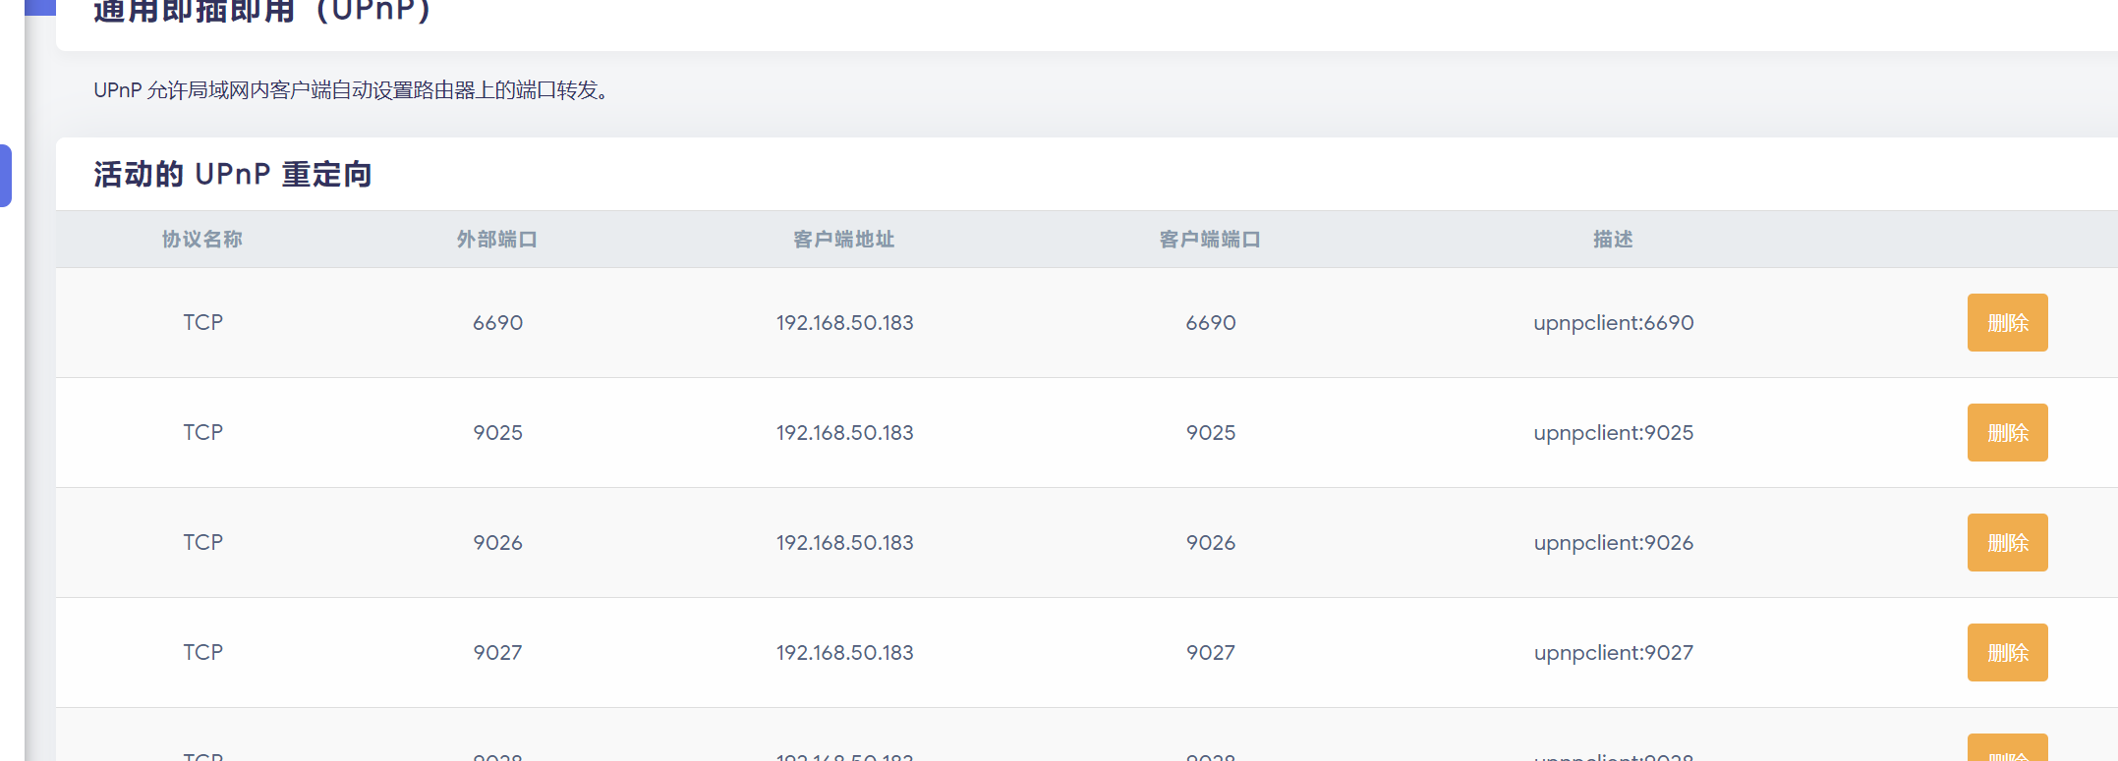Select description upnpclient:9025

point(1614,433)
